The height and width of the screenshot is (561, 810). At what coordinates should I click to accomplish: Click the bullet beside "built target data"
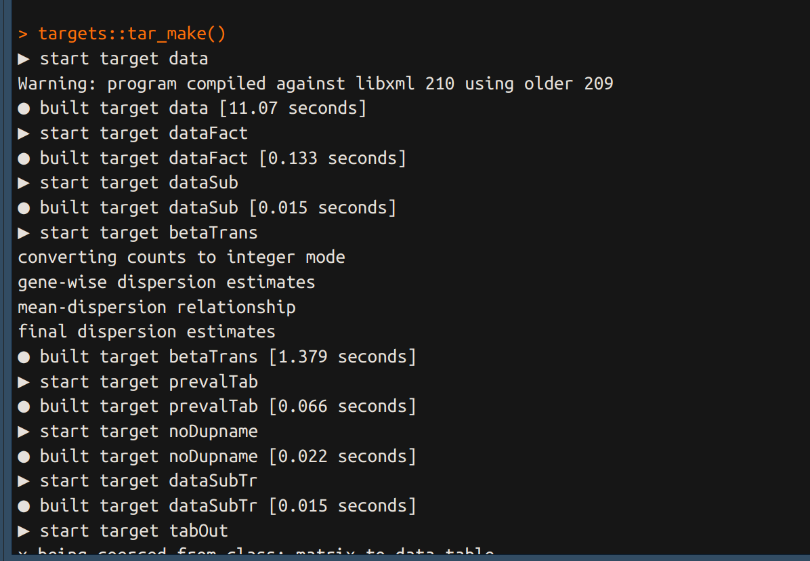pyautogui.click(x=24, y=108)
